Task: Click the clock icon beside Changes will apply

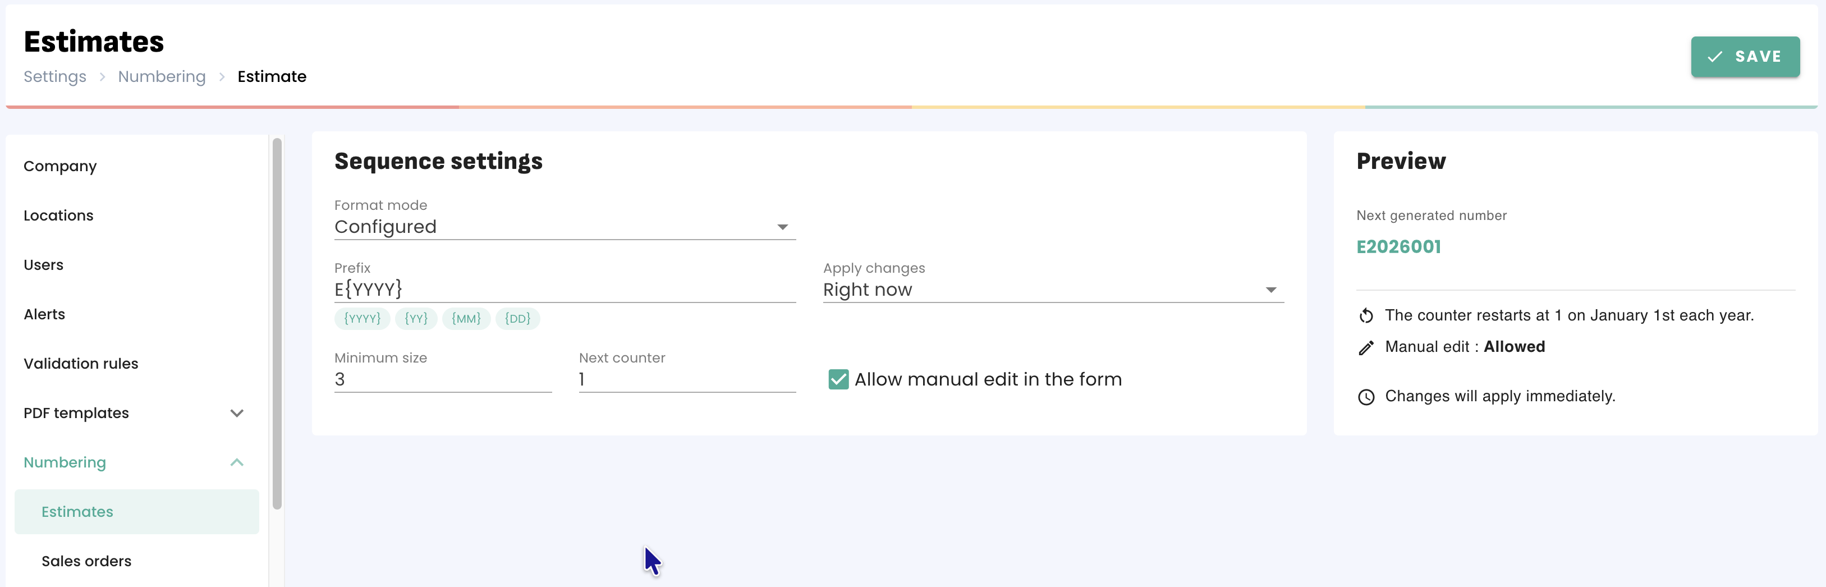Action: coord(1366,397)
